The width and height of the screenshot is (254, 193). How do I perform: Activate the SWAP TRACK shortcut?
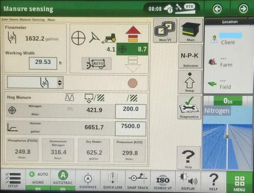pyautogui.click(x=138, y=181)
